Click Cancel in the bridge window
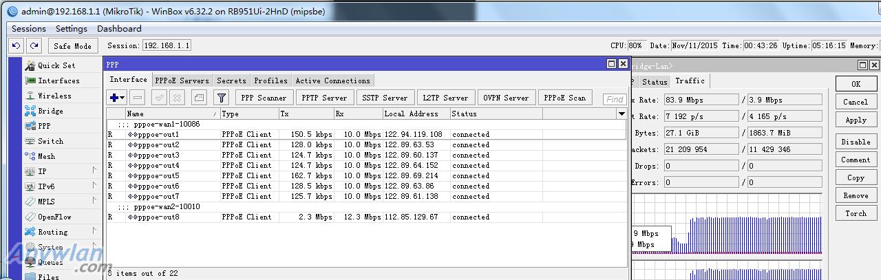Screen dimensions: 881x280 [x=856, y=102]
